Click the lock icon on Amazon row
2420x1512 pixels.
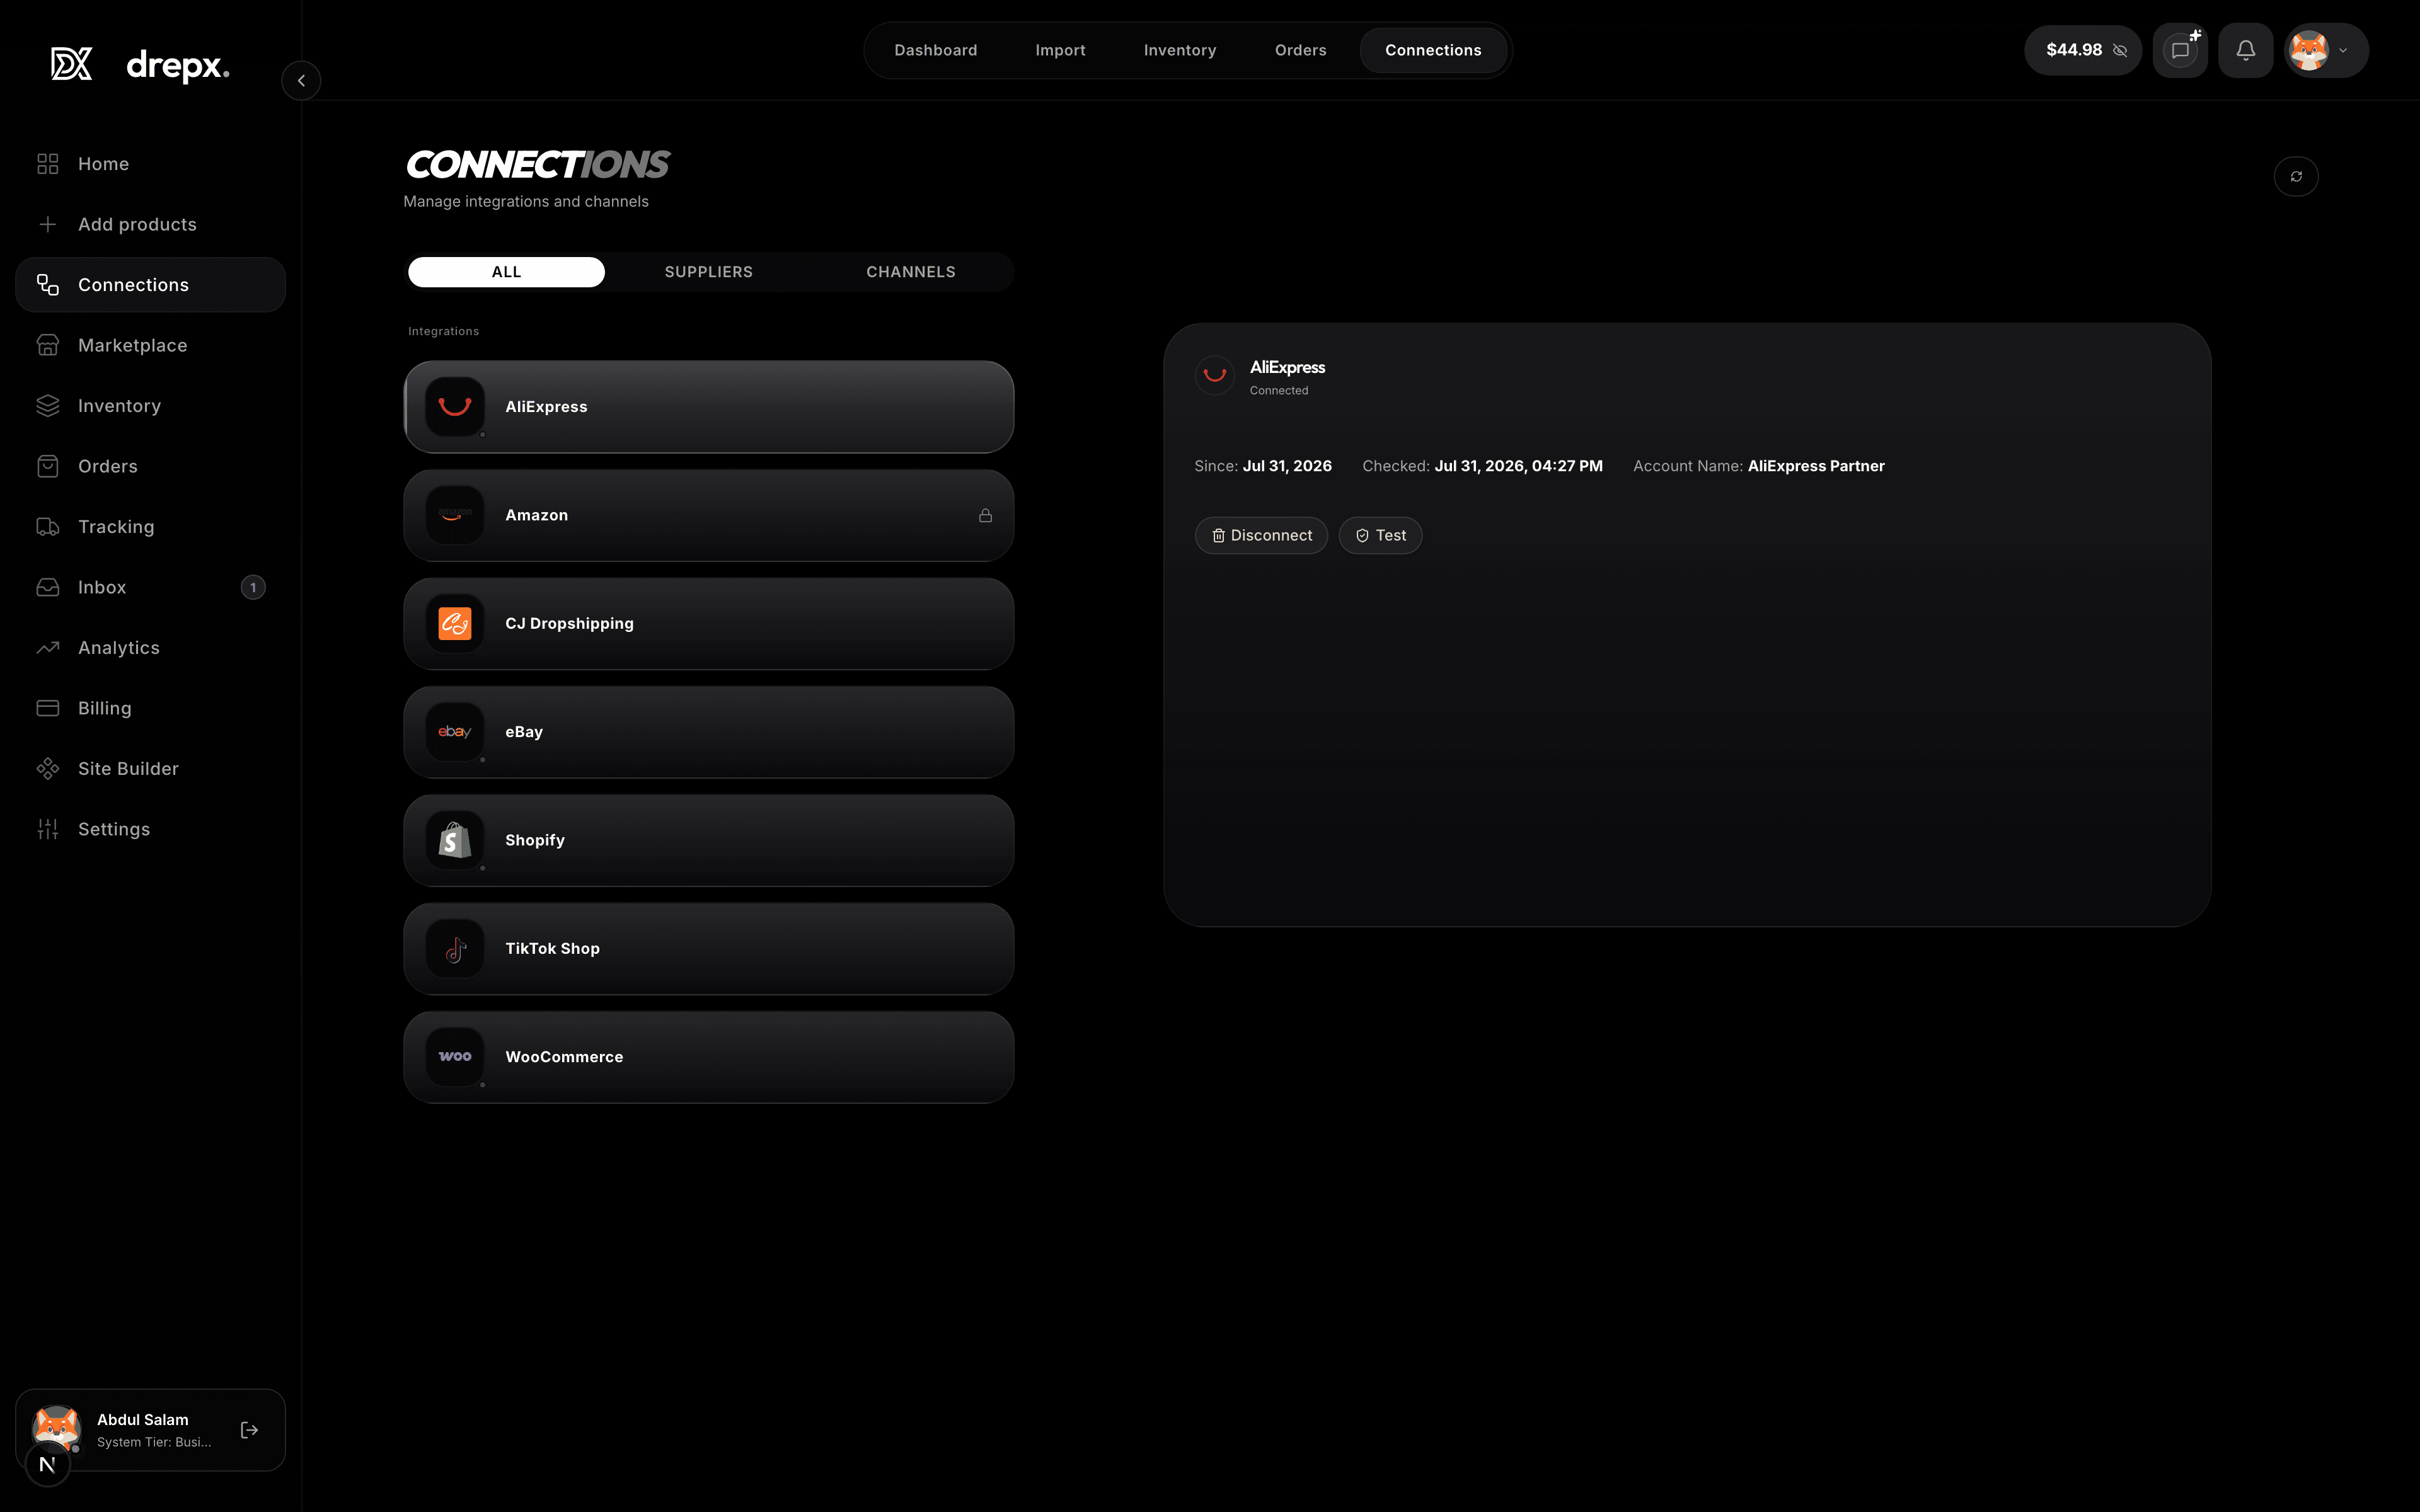click(985, 515)
